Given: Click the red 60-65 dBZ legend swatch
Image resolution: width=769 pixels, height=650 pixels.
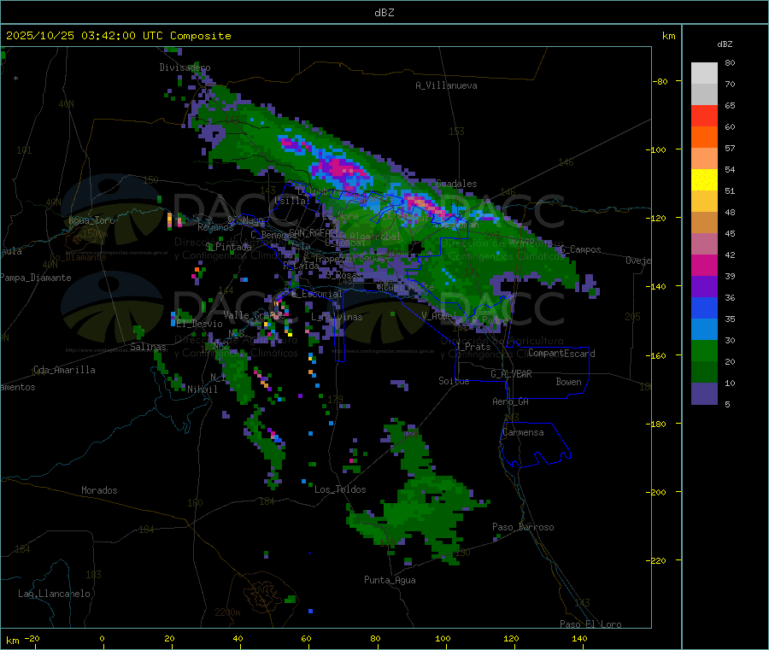Looking at the screenshot, I should [x=704, y=115].
